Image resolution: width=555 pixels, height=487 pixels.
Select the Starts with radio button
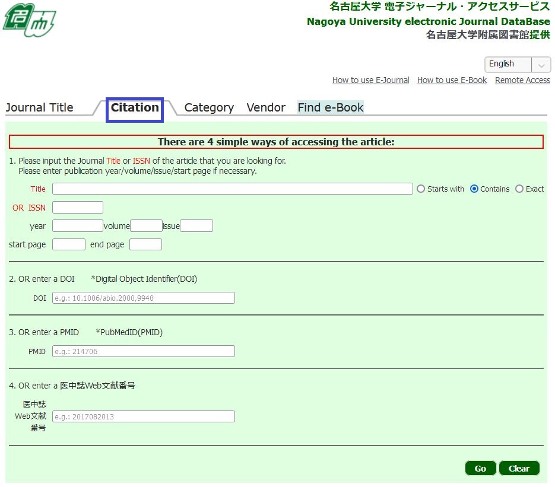[420, 189]
